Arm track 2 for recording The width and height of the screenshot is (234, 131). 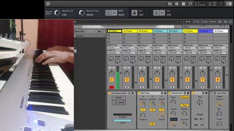[127, 87]
